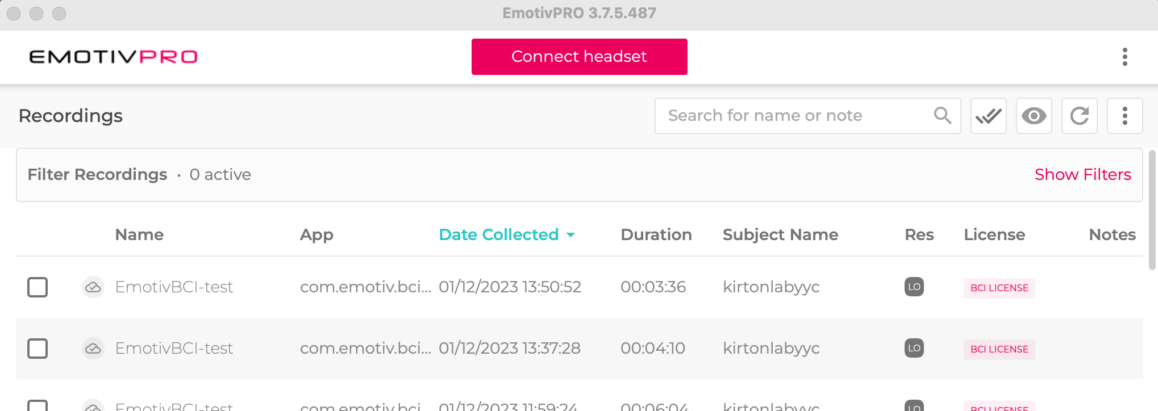Viewport: 1158px width, 411px height.
Task: Select the multi-select double-check icon
Action: pyautogui.click(x=988, y=116)
